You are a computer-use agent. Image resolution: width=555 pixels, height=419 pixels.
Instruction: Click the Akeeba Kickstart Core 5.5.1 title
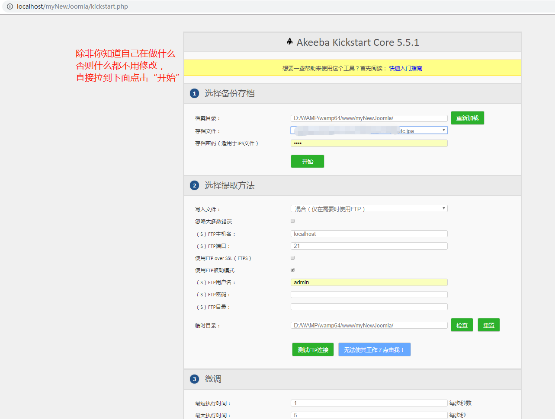click(358, 42)
